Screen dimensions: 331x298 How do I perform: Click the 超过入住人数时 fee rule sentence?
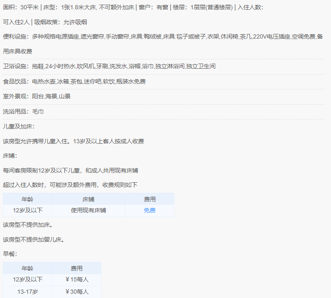point(70,185)
